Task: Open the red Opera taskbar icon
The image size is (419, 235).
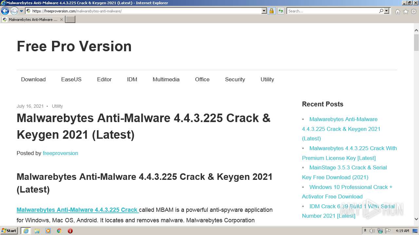Action: (70, 231)
